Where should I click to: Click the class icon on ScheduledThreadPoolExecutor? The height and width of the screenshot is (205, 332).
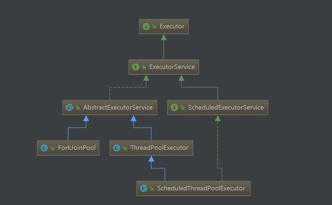144,188
